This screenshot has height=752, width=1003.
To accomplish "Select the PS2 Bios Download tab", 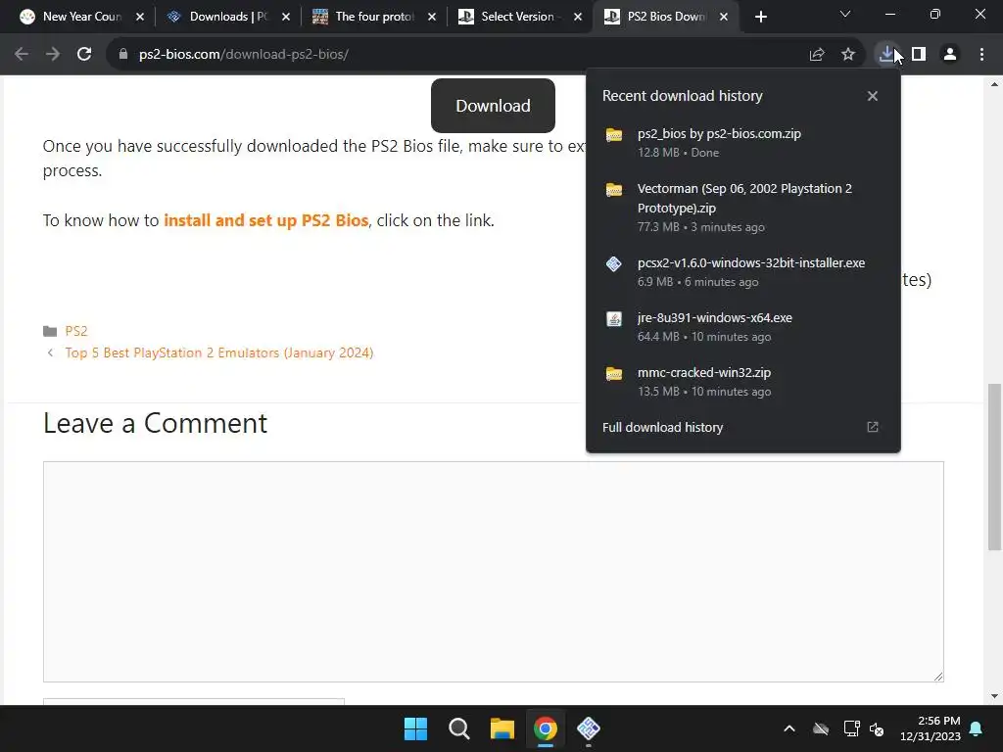I will coord(665,17).
